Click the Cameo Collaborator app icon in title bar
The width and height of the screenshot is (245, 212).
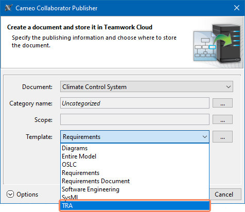click(x=8, y=8)
